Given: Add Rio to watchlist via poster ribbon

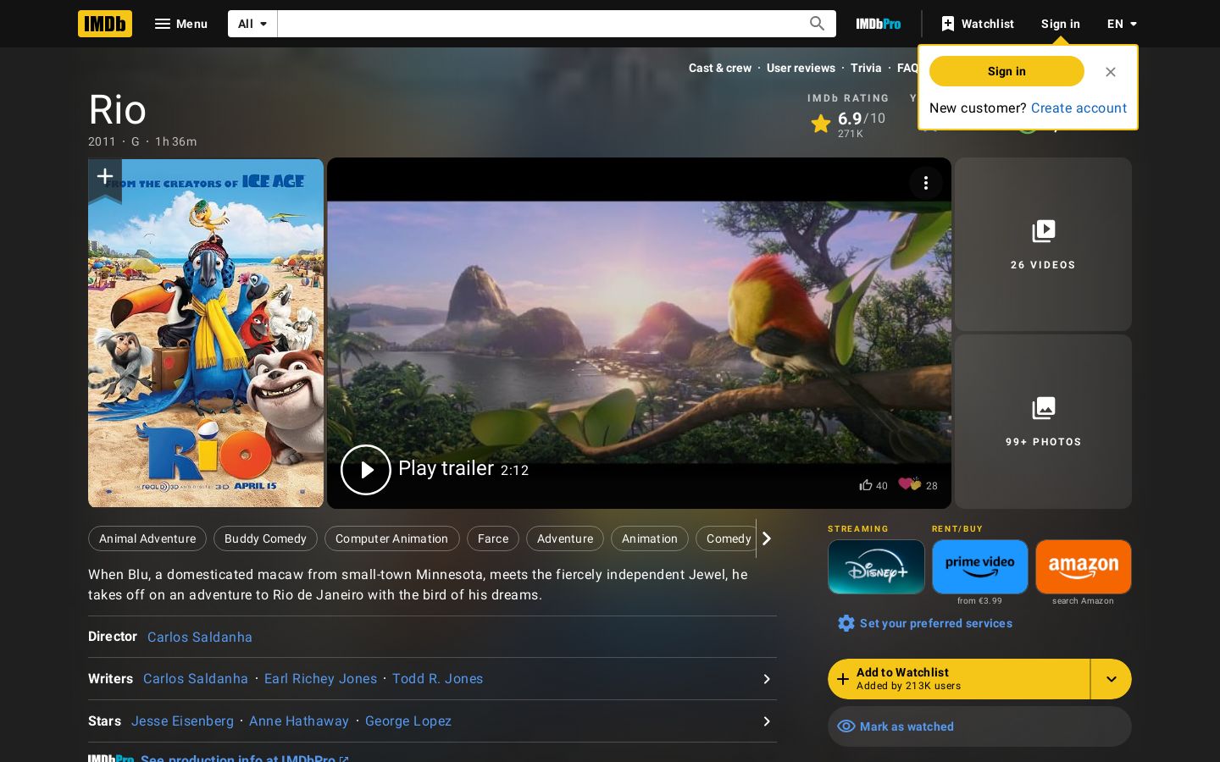Looking at the screenshot, I should pyautogui.click(x=105, y=179).
